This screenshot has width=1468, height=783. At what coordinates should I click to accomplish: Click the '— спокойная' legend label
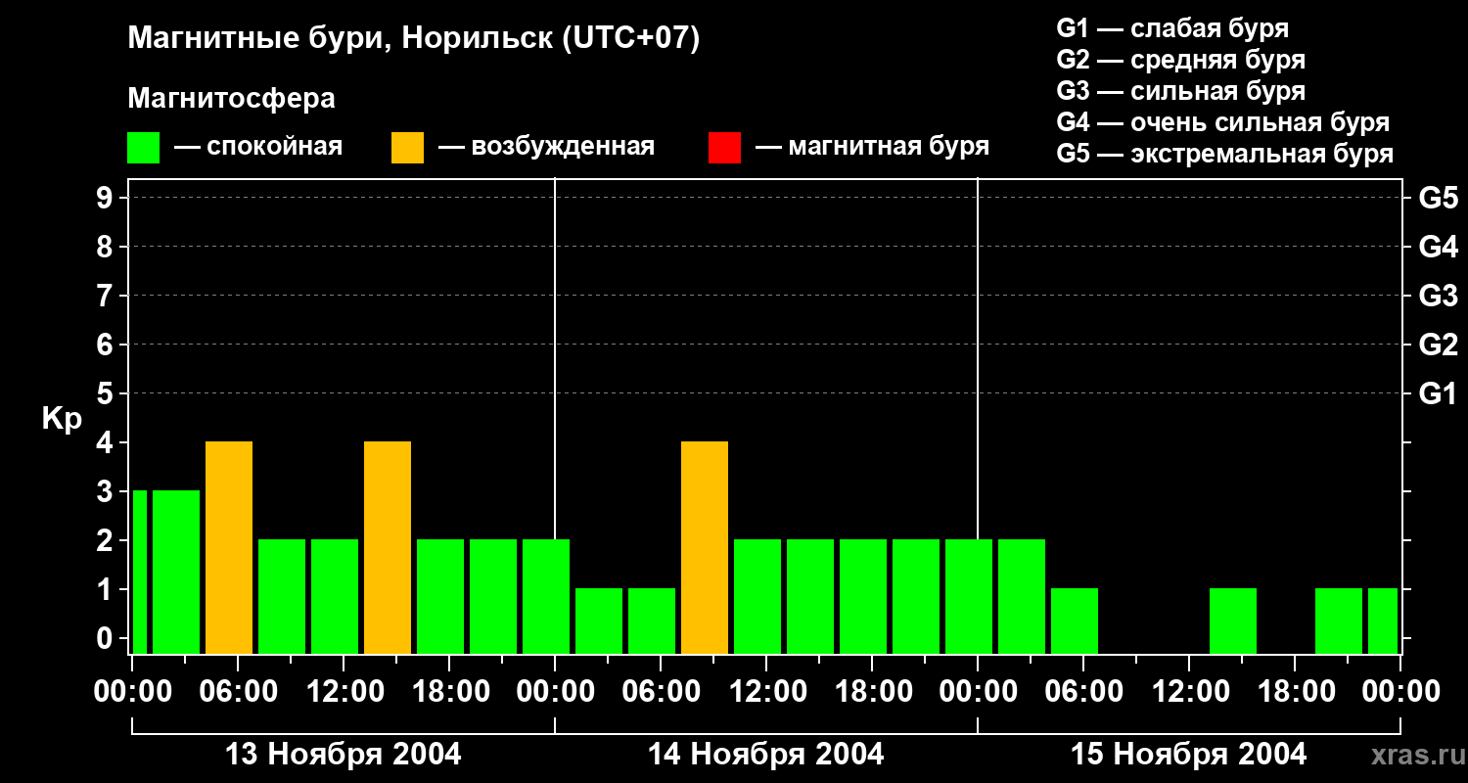[258, 147]
